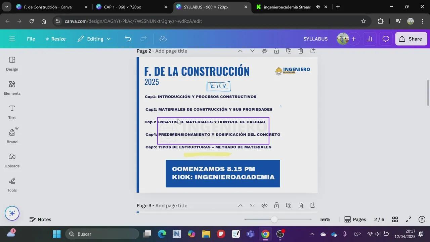Screen dimensions: 430x242
Task: Click the Undo arrow
Action: (128, 39)
